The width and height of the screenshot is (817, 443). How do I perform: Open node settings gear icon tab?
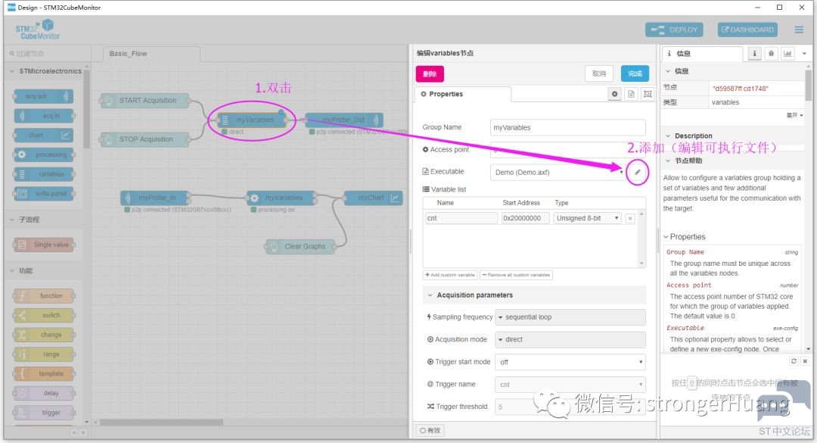615,94
